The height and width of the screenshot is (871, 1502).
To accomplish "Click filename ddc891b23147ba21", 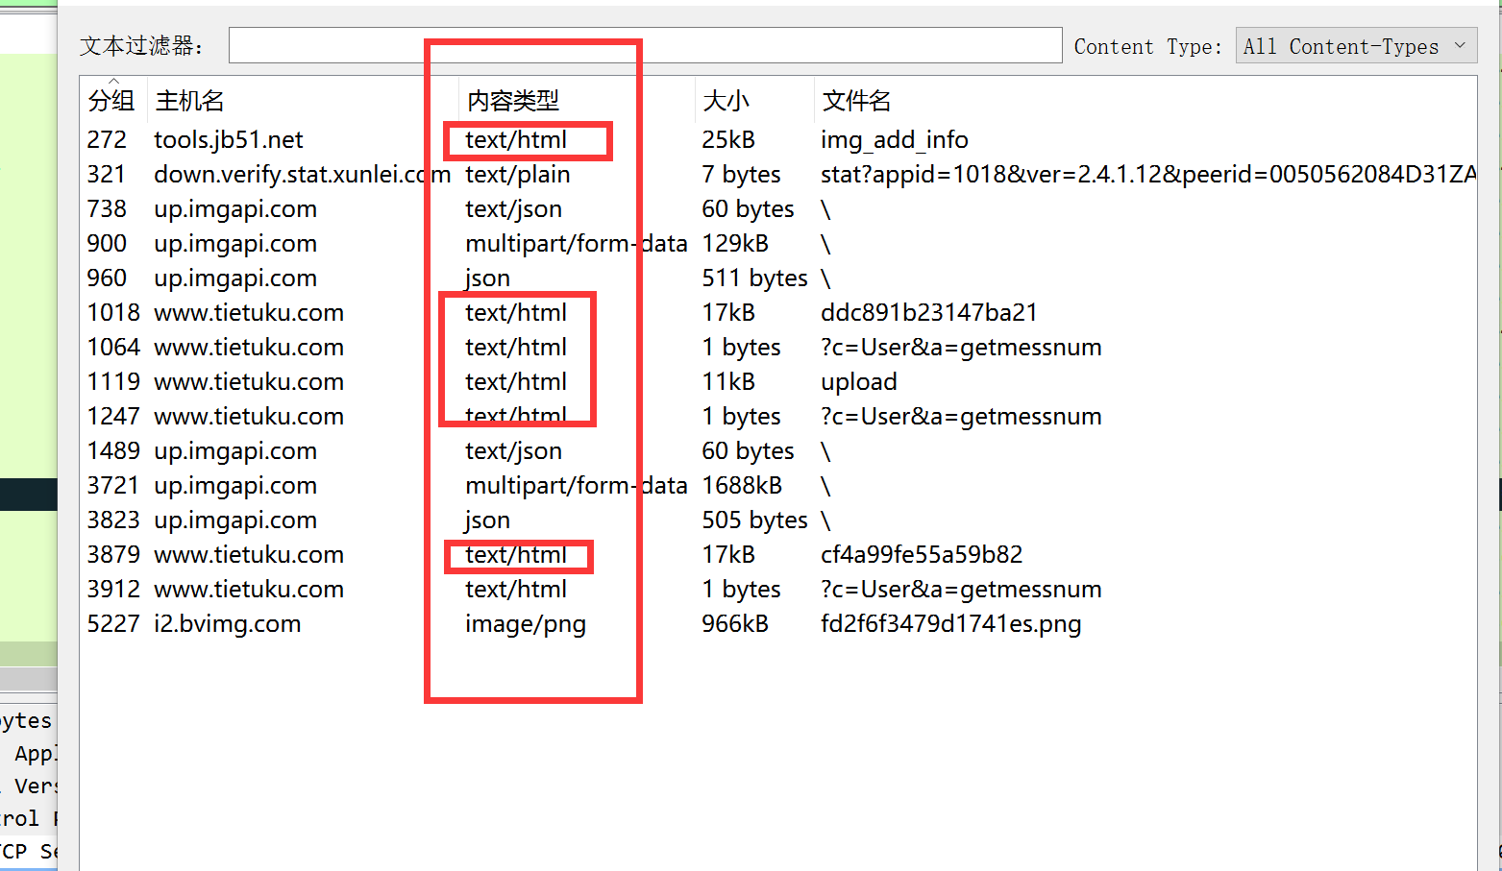I will tap(929, 313).
